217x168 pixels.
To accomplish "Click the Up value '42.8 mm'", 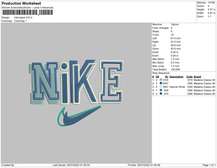I will [176, 45].
